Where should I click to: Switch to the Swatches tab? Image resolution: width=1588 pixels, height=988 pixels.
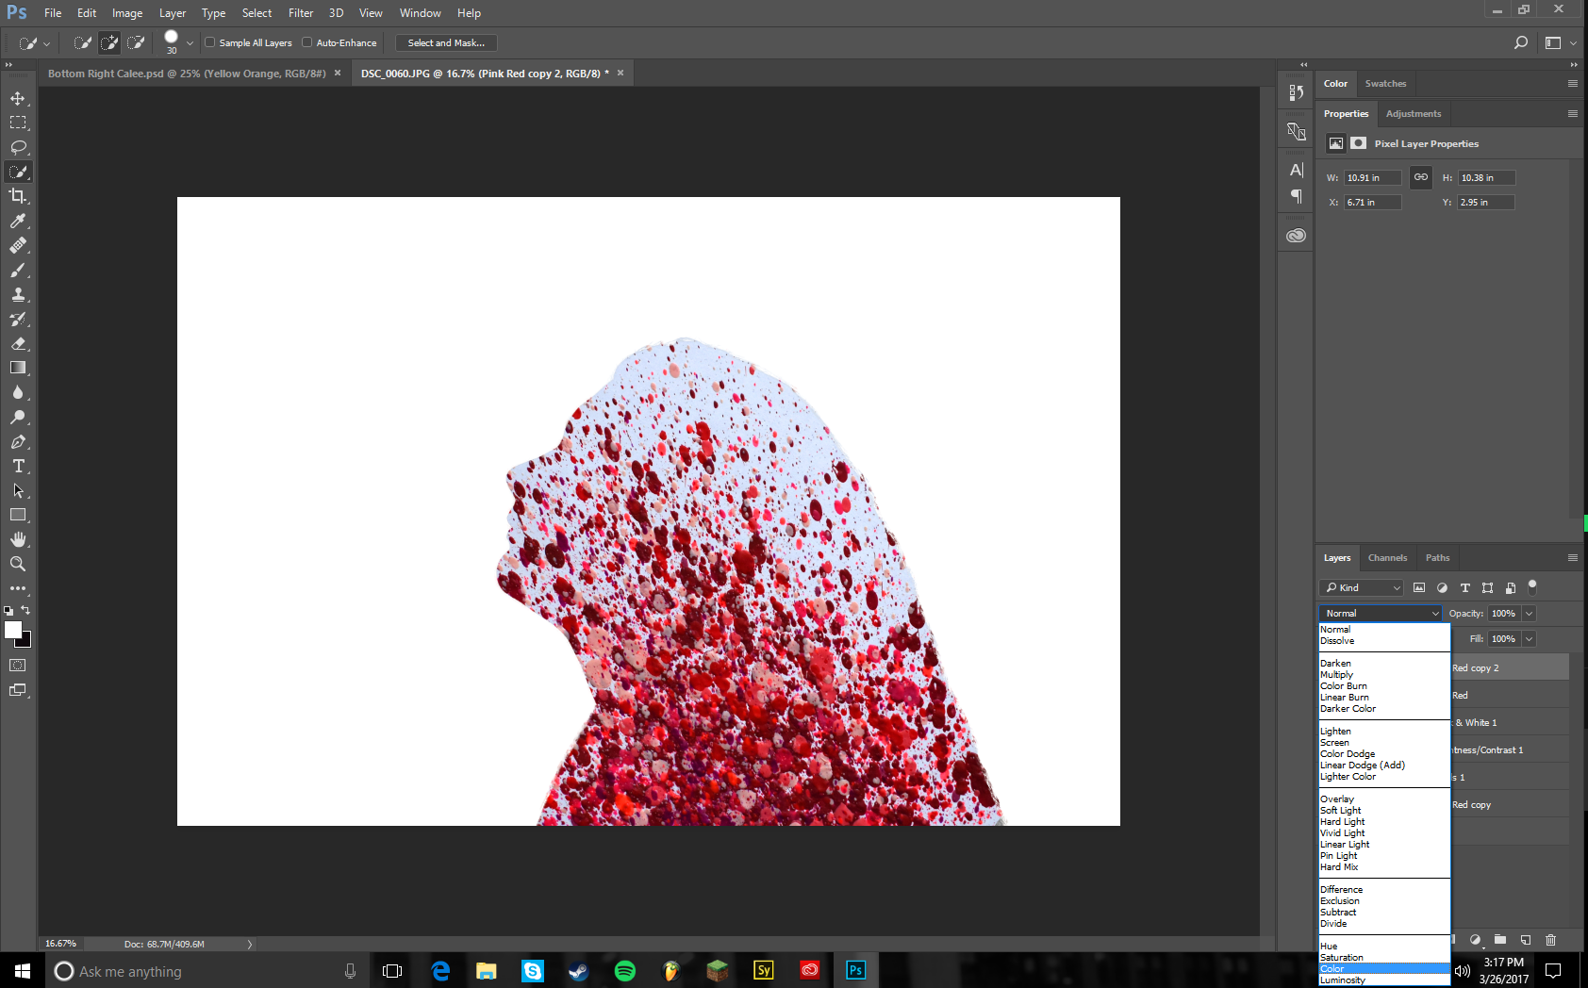coord(1385,83)
